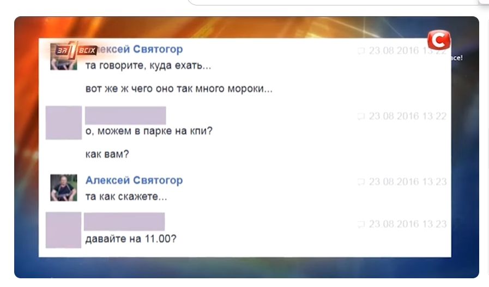
Task: Click the "За всіх" show logo
Action: point(75,50)
